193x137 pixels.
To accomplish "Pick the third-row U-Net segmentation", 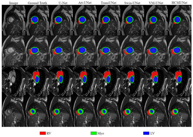I will [x=61, y=81].
